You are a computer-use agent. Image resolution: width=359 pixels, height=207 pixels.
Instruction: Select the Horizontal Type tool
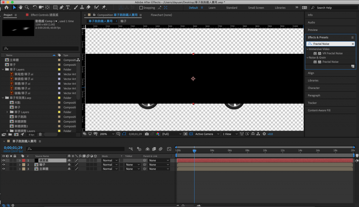[68, 7]
